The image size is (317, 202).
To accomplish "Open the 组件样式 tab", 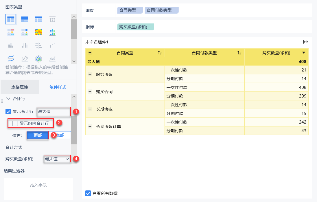I will (x=58, y=87).
